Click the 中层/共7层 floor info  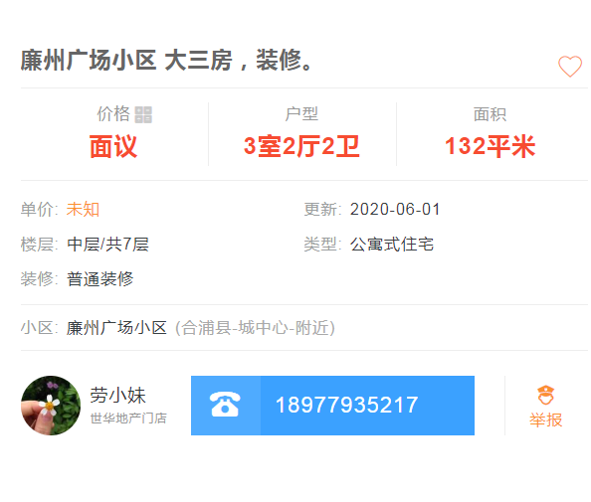click(x=107, y=245)
